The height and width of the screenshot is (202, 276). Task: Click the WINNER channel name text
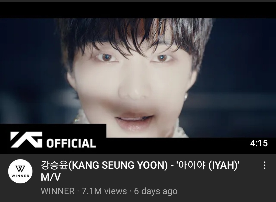point(57,191)
